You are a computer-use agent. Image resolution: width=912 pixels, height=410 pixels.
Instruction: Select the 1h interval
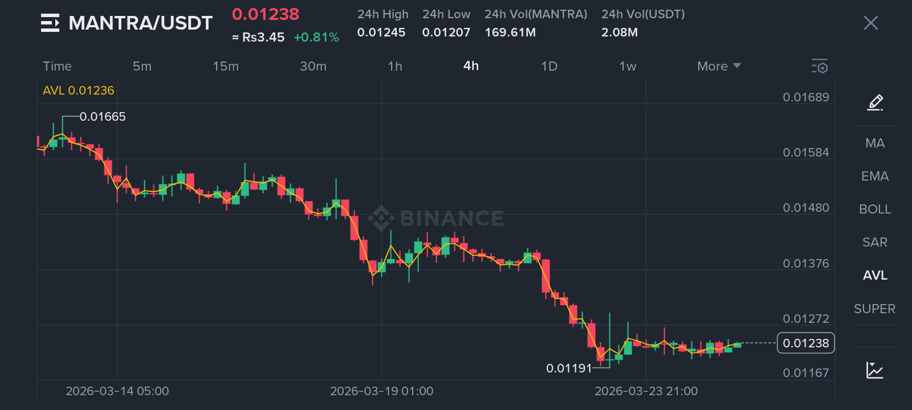tap(395, 66)
